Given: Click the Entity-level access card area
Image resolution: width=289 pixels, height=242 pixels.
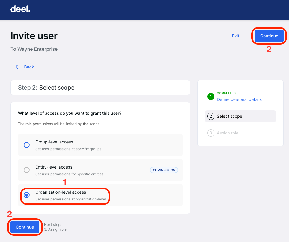Looking at the screenshot, I should click(100, 170).
